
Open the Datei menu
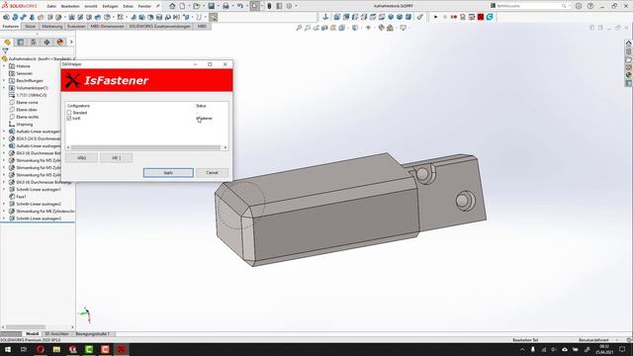click(51, 6)
